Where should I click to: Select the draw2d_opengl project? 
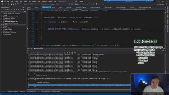9,30
